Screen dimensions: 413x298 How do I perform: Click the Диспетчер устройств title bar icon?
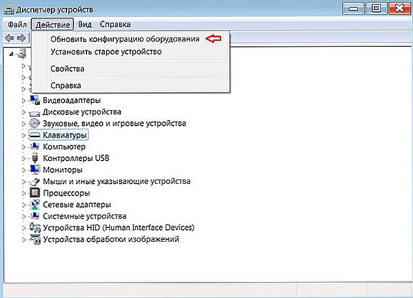pyautogui.click(x=9, y=9)
